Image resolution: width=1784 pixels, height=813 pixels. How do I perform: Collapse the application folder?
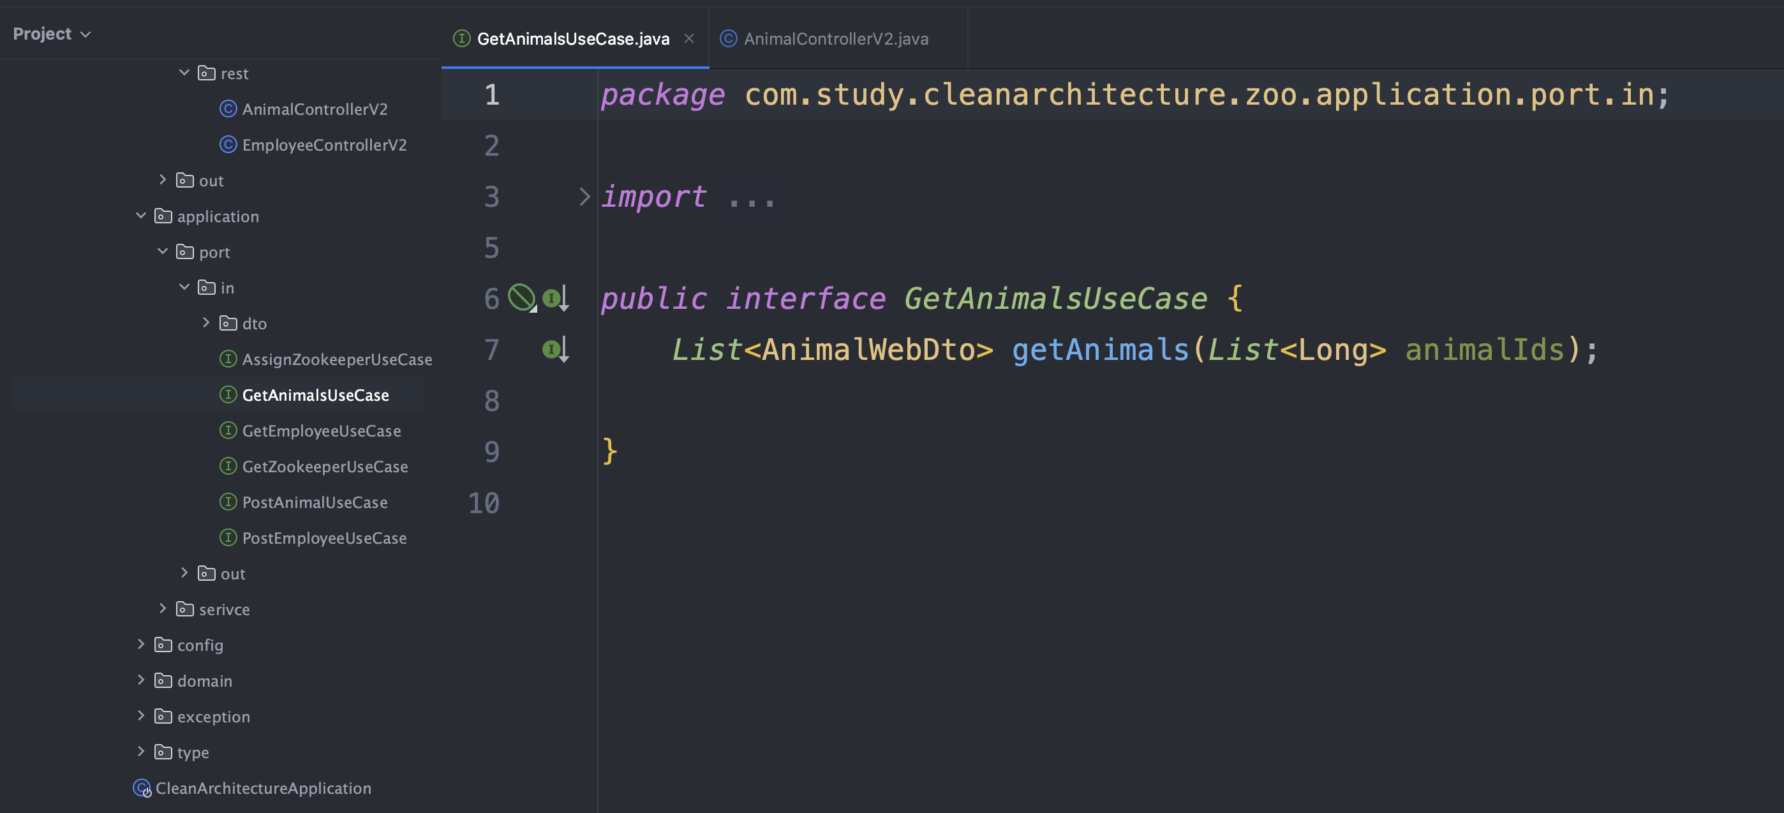140,215
